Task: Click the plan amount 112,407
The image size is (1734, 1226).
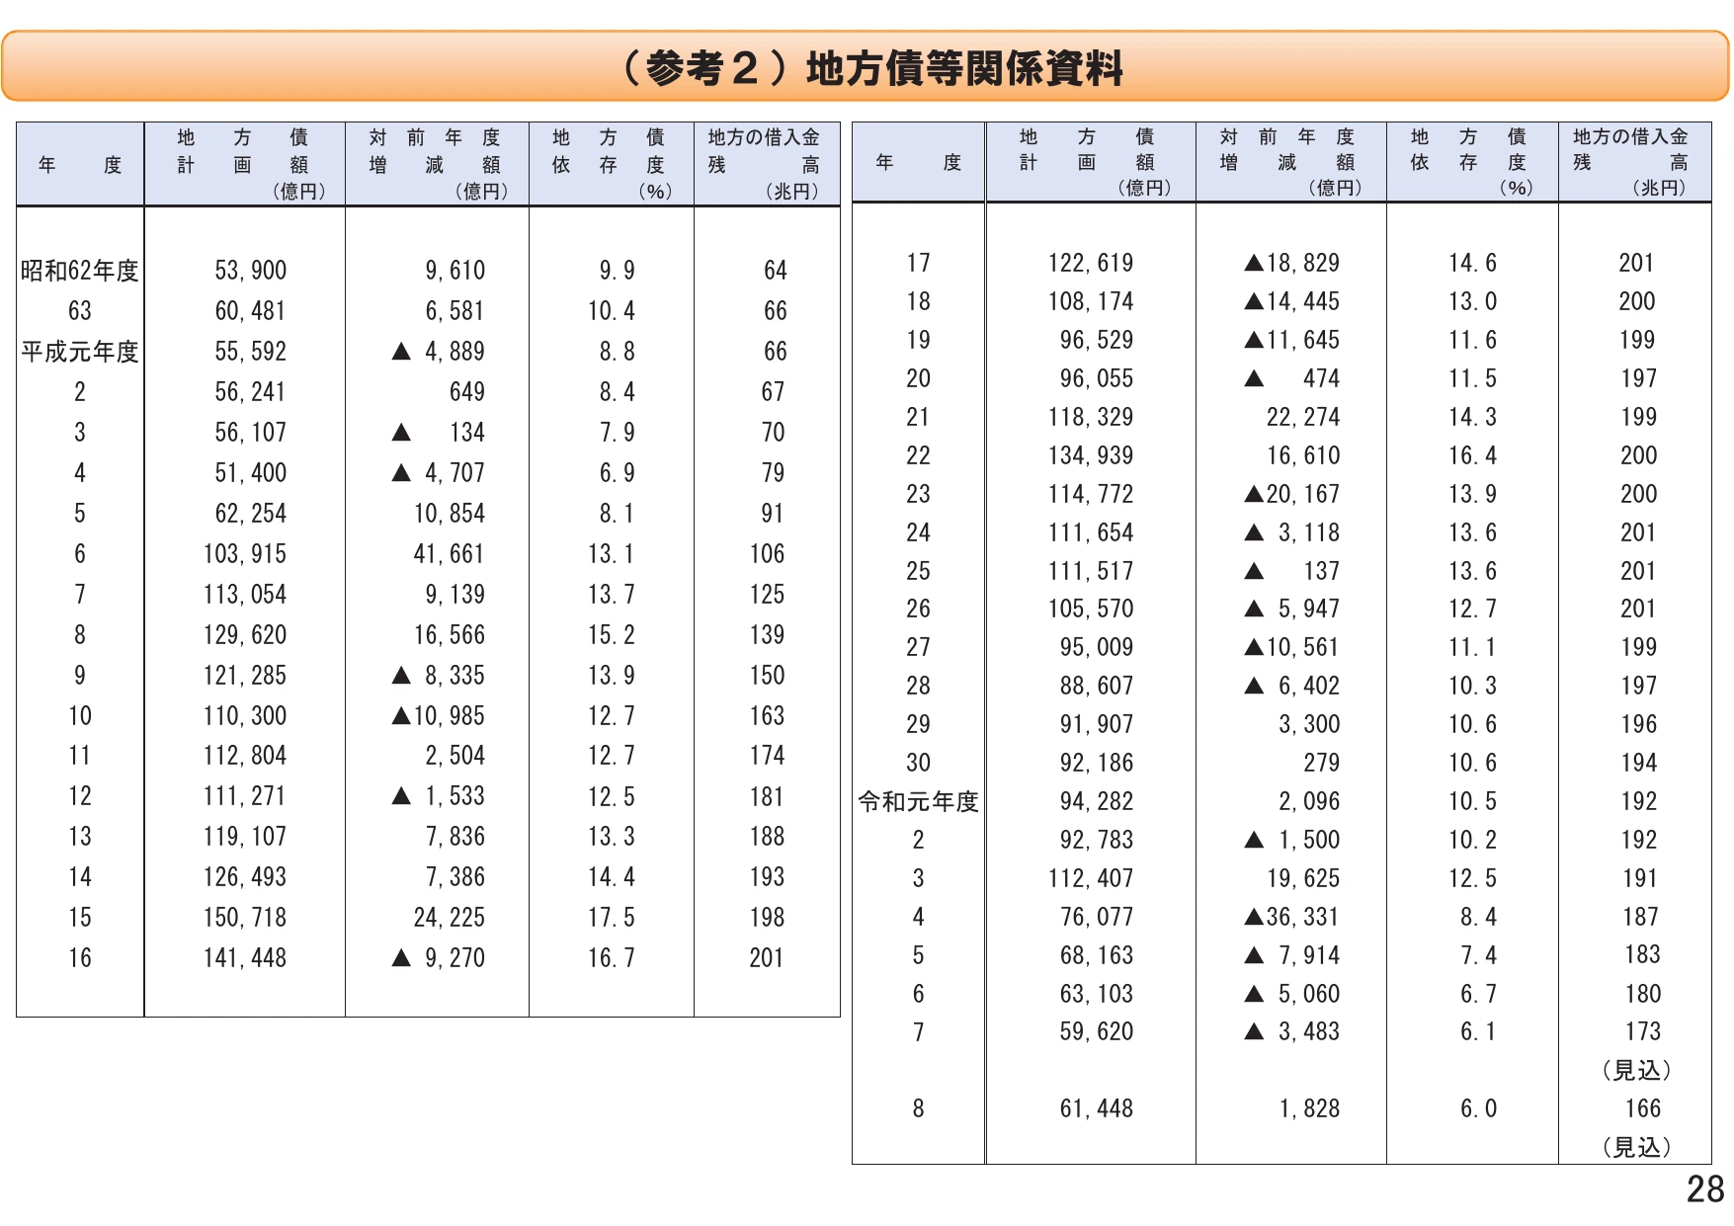Action: (1091, 878)
